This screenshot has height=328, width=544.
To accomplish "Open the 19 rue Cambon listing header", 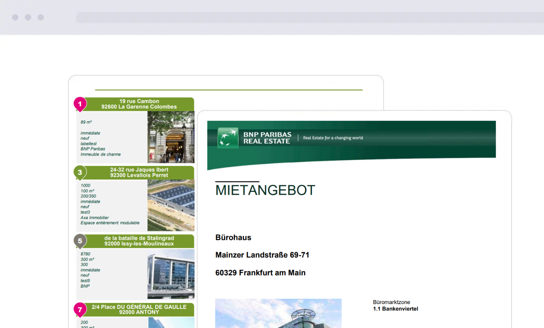I will point(139,104).
